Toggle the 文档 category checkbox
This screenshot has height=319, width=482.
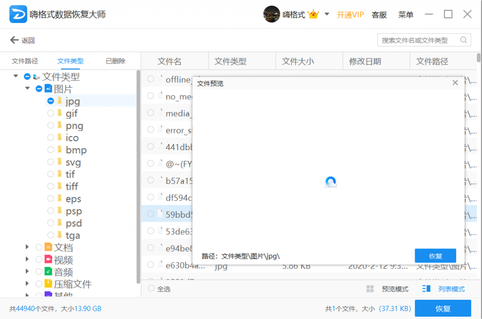coord(39,247)
